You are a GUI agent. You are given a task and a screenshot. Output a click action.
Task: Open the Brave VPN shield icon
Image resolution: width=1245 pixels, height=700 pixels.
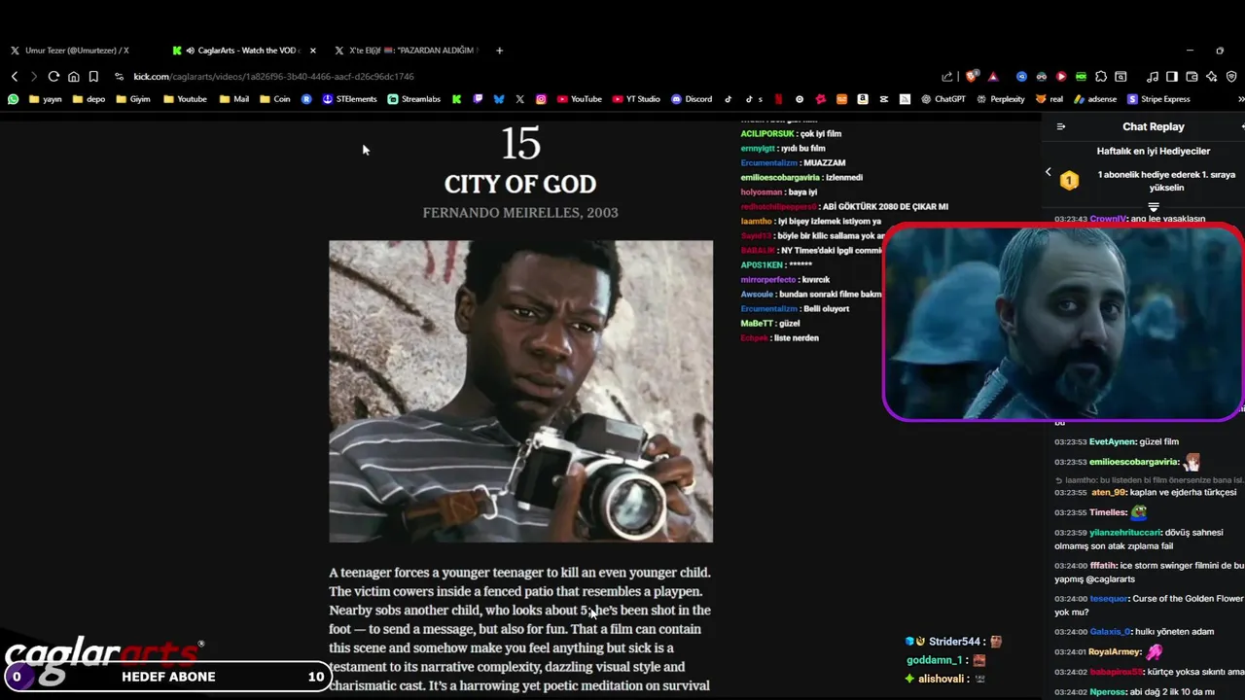click(1230, 76)
